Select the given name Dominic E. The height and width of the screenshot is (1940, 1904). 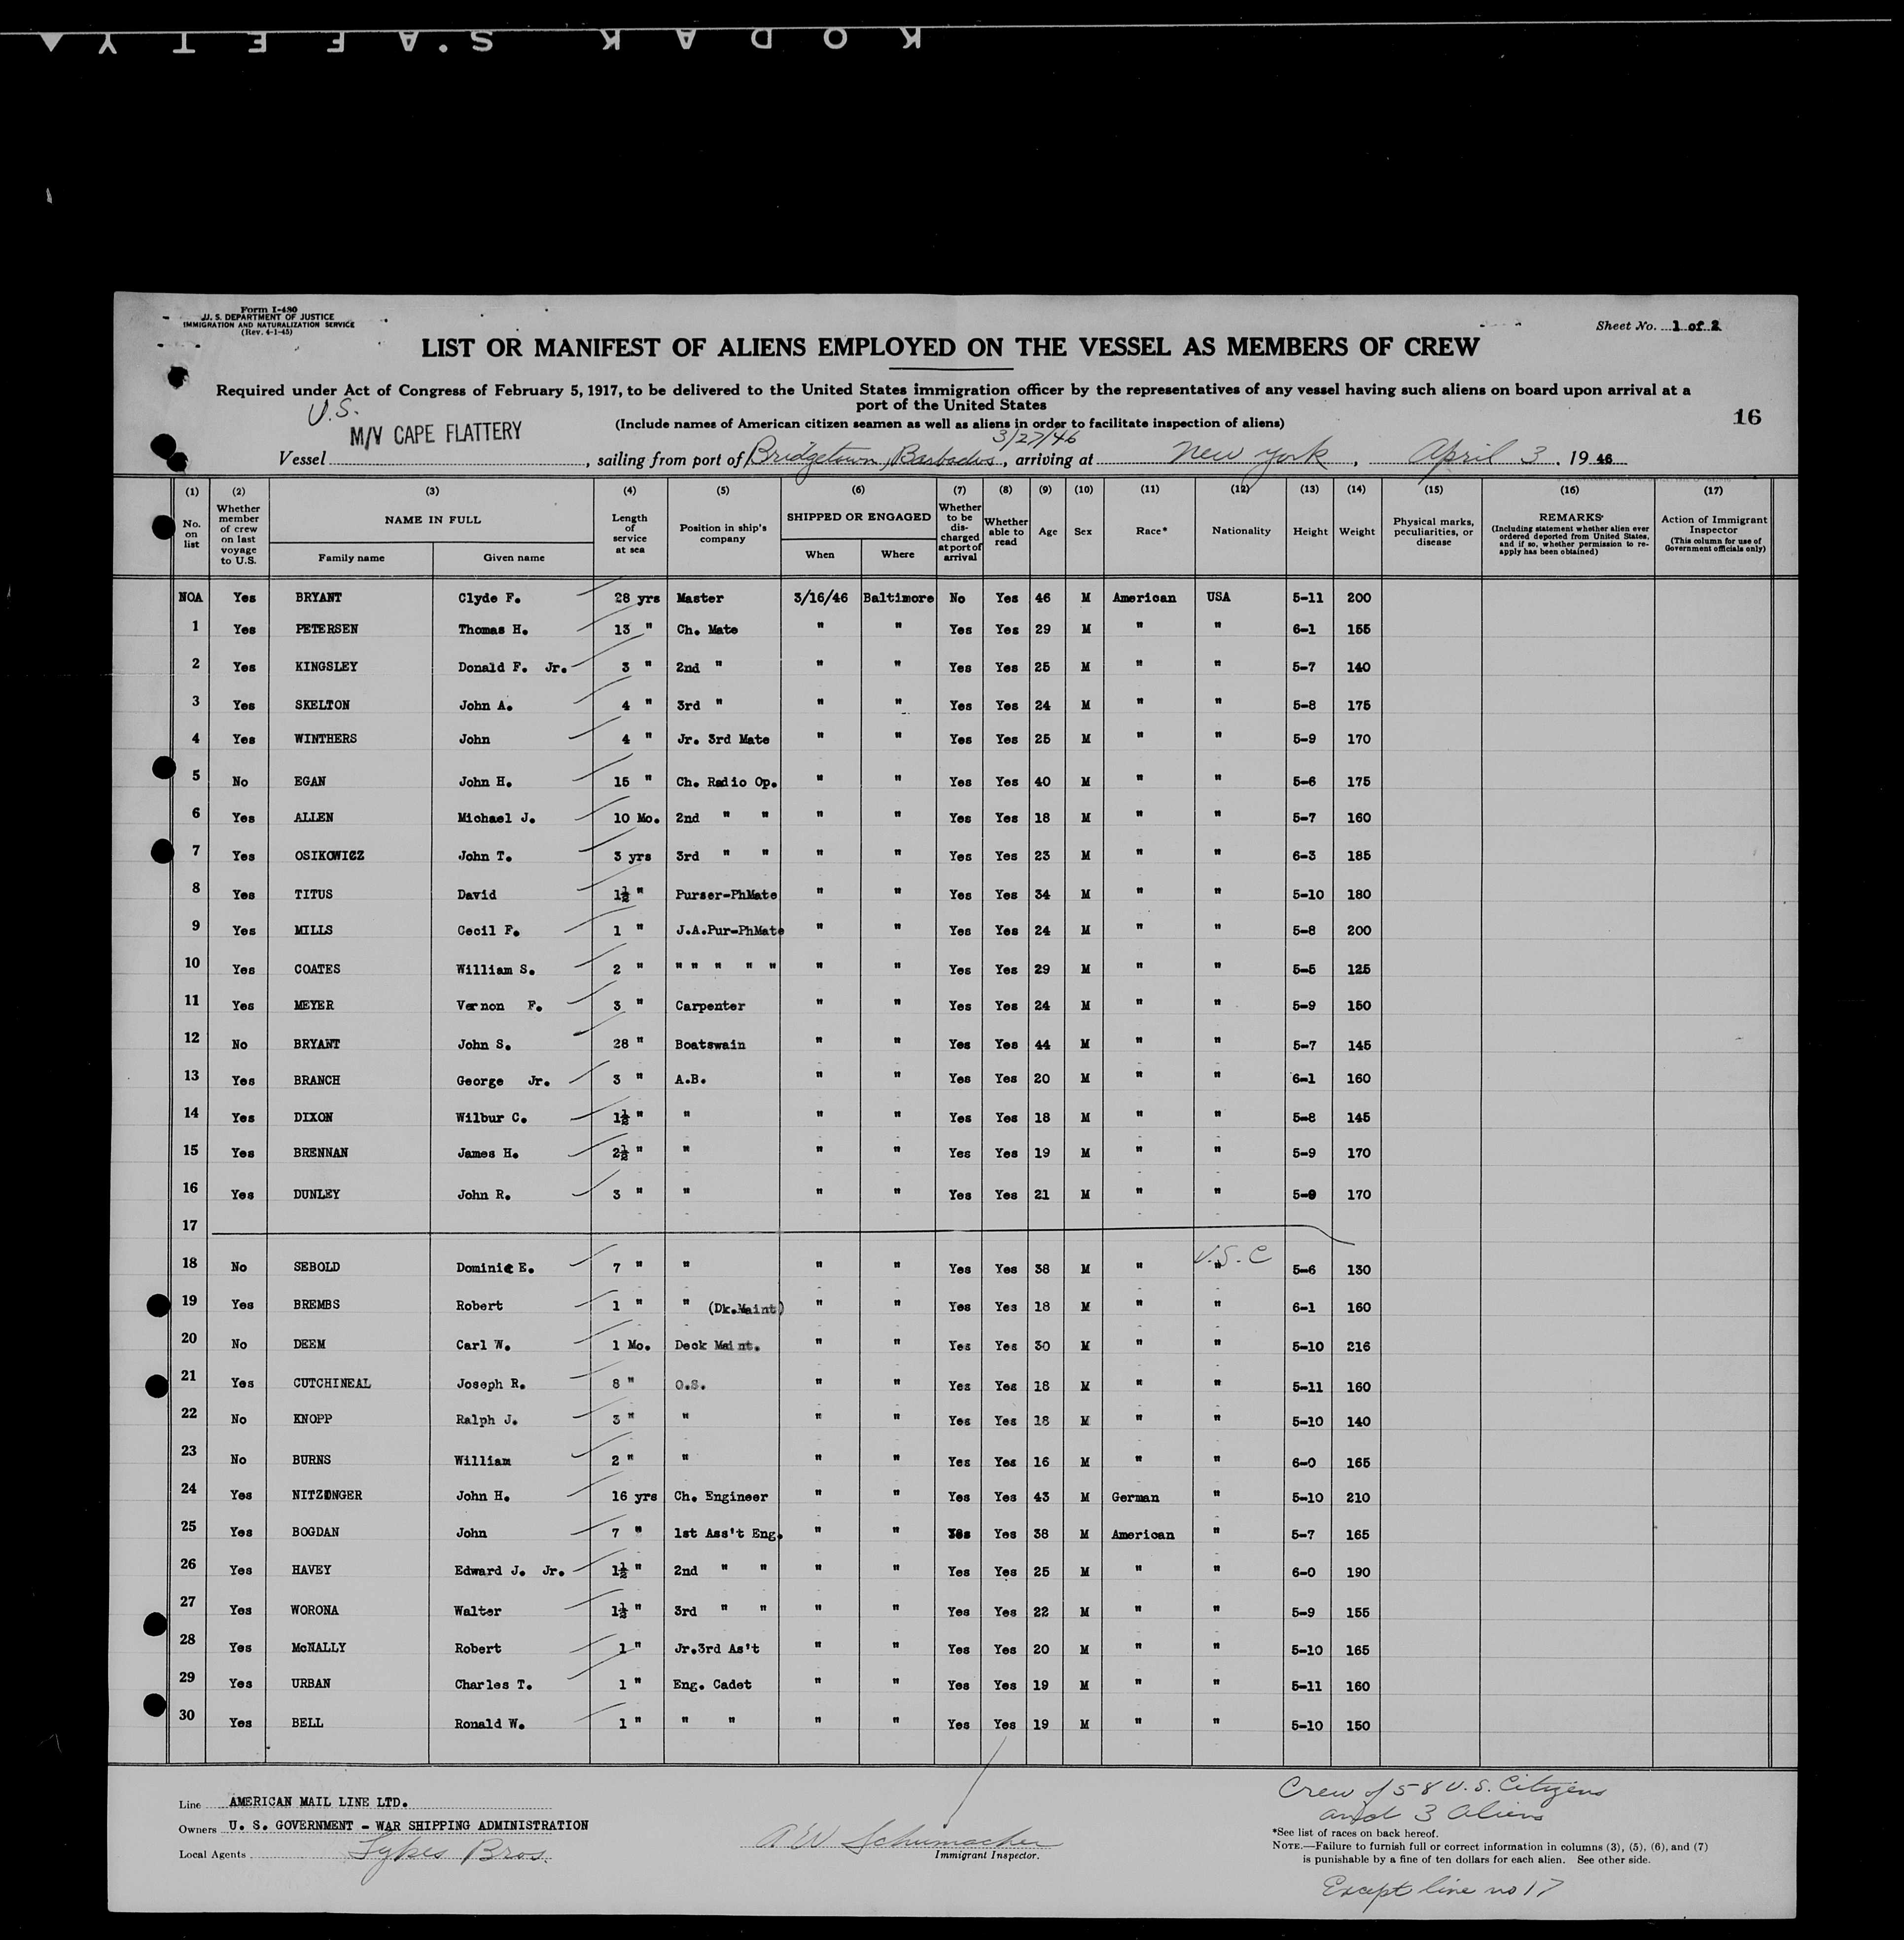point(494,1267)
